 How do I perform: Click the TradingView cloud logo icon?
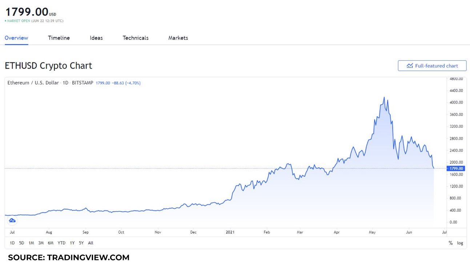pyautogui.click(x=12, y=220)
